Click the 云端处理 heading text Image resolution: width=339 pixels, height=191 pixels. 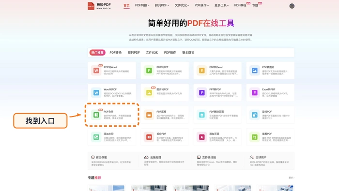click(x=155, y=157)
